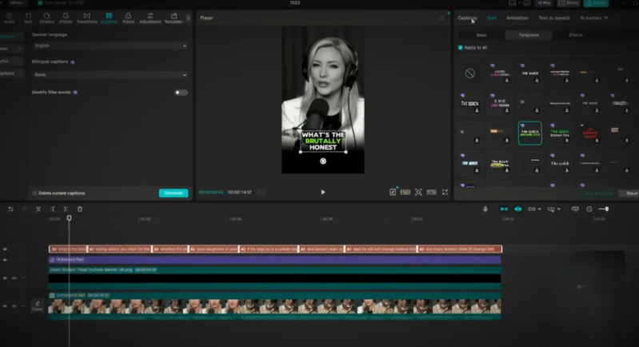
Task: Open the Spoken language dropdown
Action: [110, 46]
